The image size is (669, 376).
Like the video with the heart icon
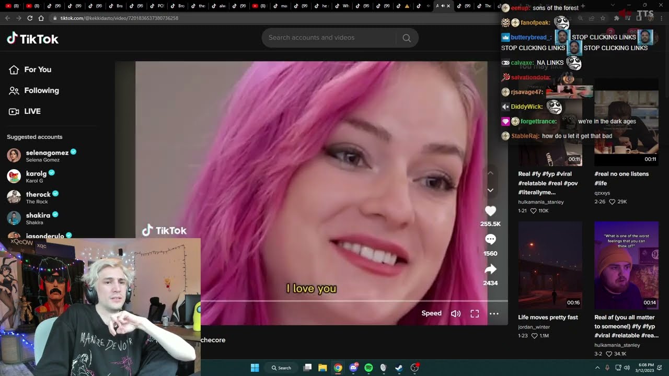[x=490, y=211]
